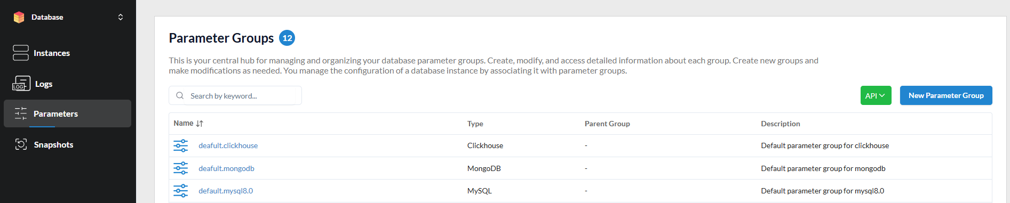Click the Logs file icon

pyautogui.click(x=21, y=84)
